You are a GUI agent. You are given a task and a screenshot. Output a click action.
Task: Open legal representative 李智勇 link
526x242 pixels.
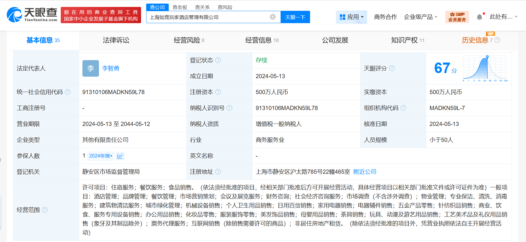tap(111, 68)
